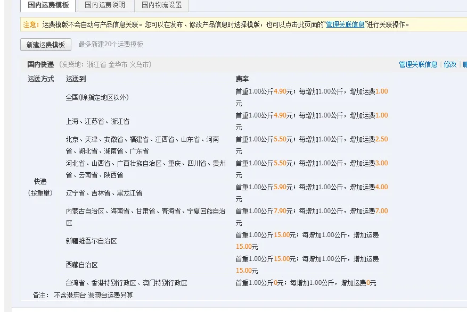Click the rate with 5.90元 first weight
Image resolution: width=467 pixels, height=312 pixels.
[x=312, y=193]
